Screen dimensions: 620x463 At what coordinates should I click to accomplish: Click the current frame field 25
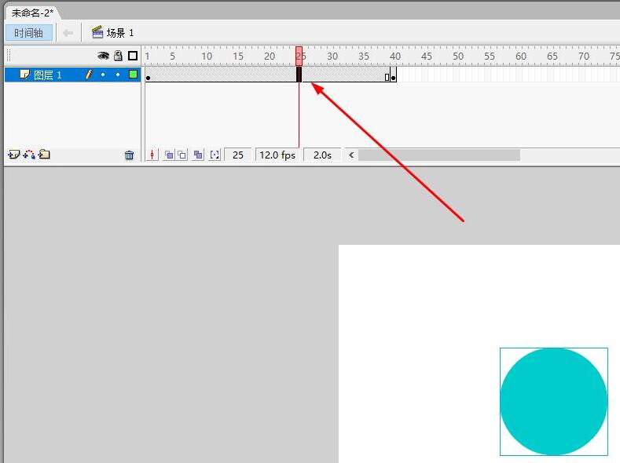pyautogui.click(x=238, y=155)
